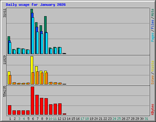Click the 'Pages' legend label

tap(153, 37)
